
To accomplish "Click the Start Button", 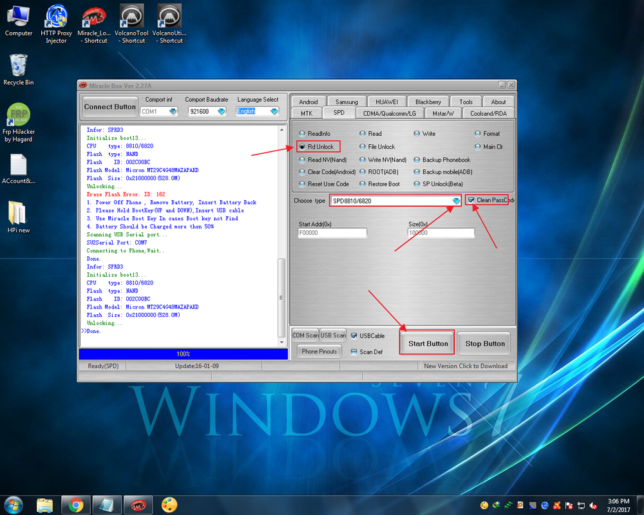I will point(428,343).
